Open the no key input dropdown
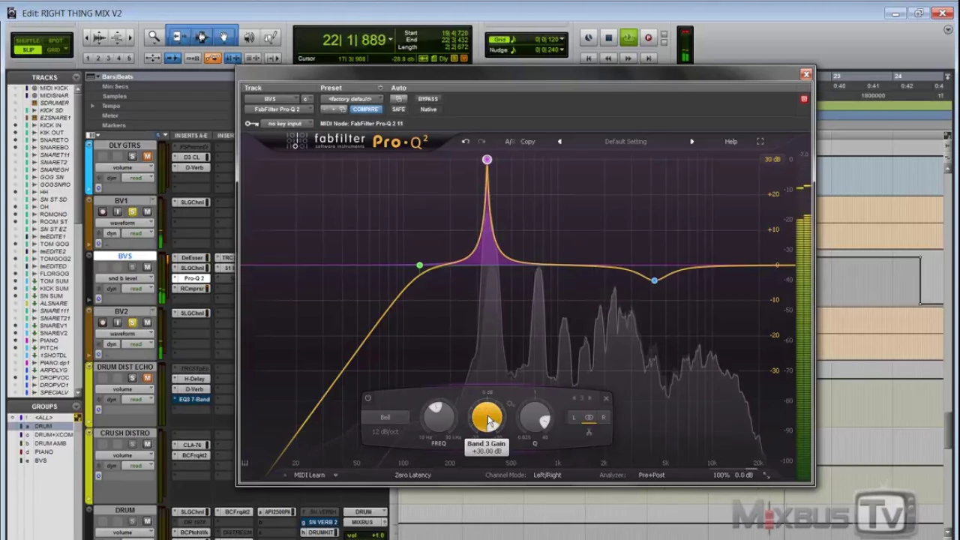 (286, 124)
